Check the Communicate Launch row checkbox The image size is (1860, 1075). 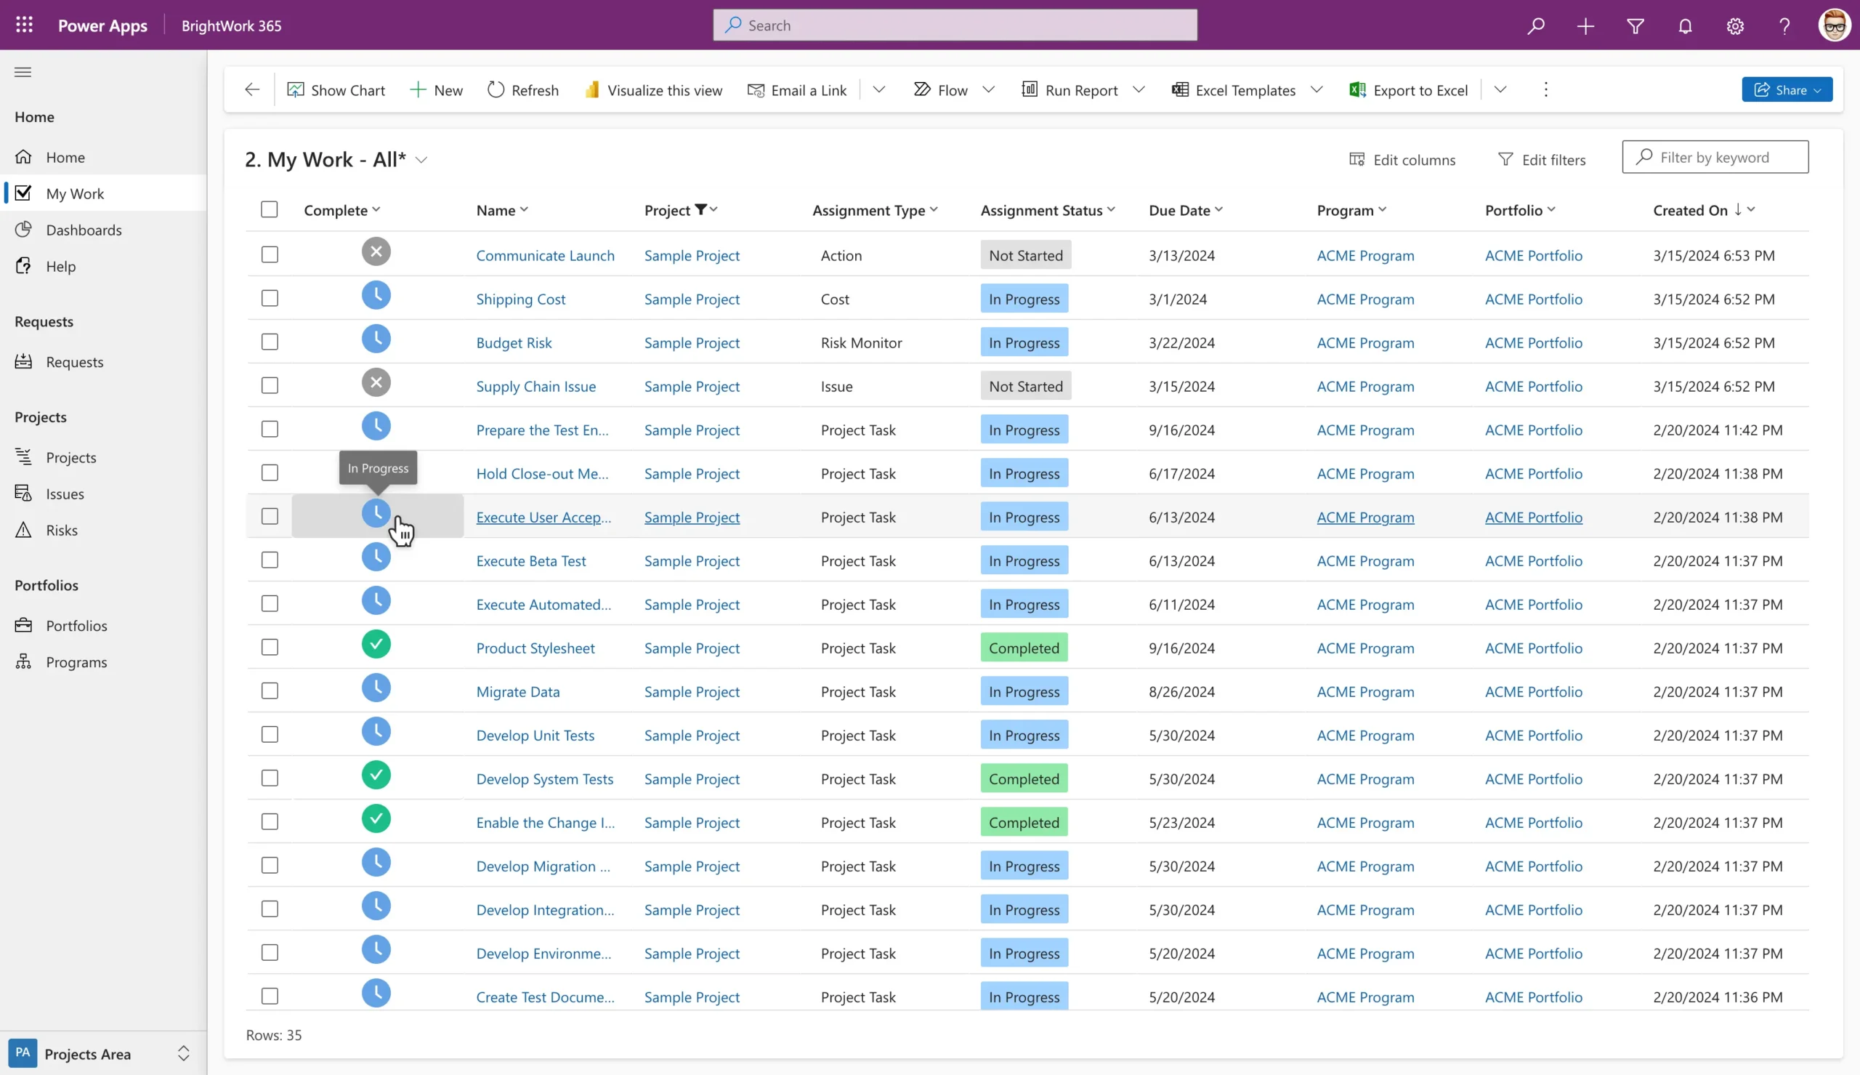(270, 254)
